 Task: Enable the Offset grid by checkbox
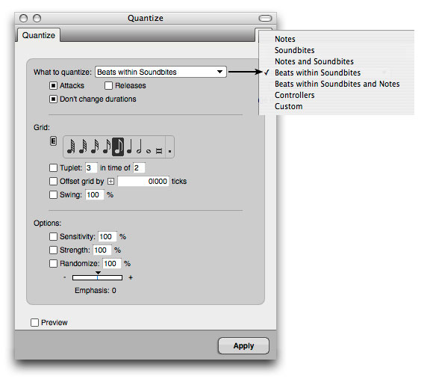pos(53,181)
